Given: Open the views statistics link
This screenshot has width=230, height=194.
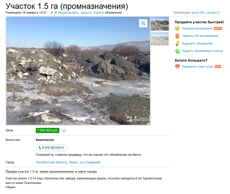Looking at the screenshot, I should [x=205, y=13].
